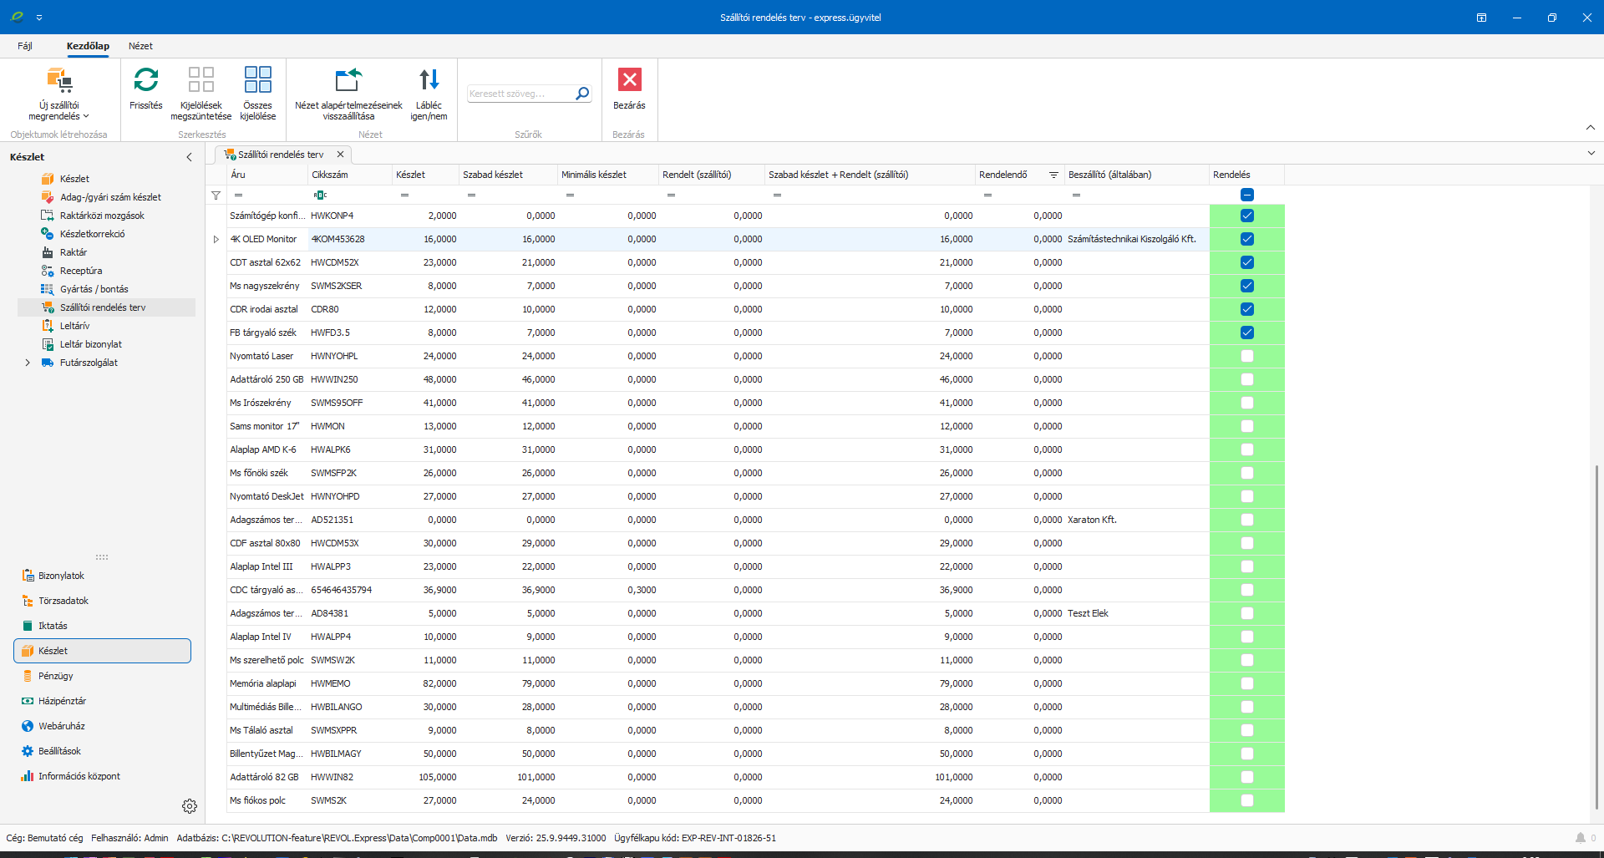Toggle footer with Lábléc igen/nem
The image size is (1604, 858).
[x=429, y=80]
